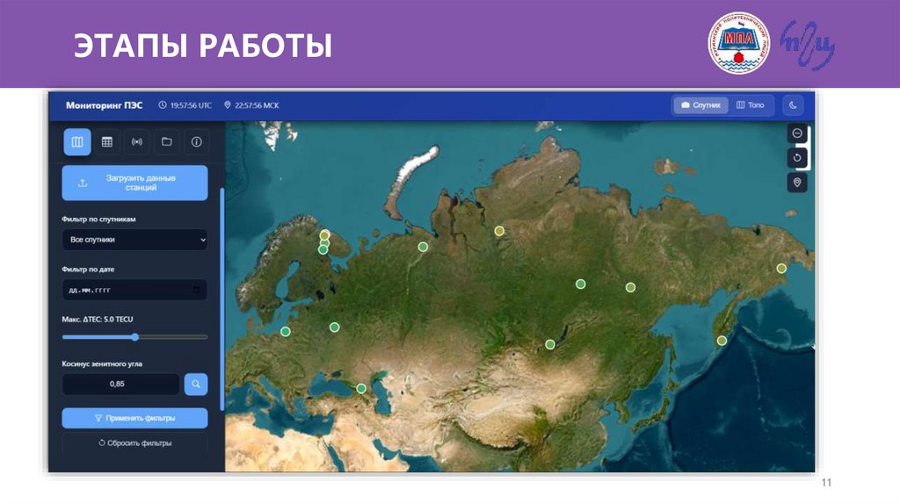The image size is (900, 504).
Task: Click the Макс. ΔTEC slider handle
Action: [134, 337]
